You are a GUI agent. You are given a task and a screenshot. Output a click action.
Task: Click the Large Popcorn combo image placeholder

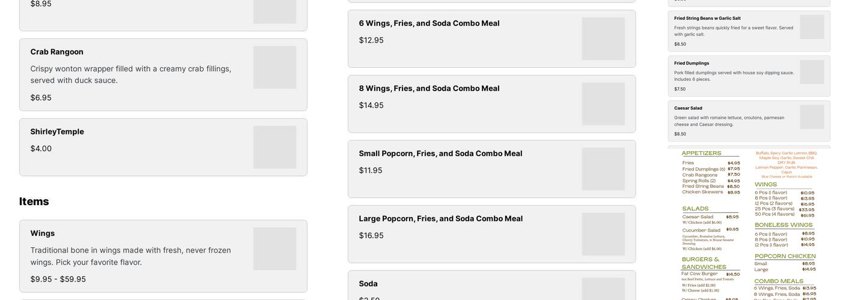[603, 234]
